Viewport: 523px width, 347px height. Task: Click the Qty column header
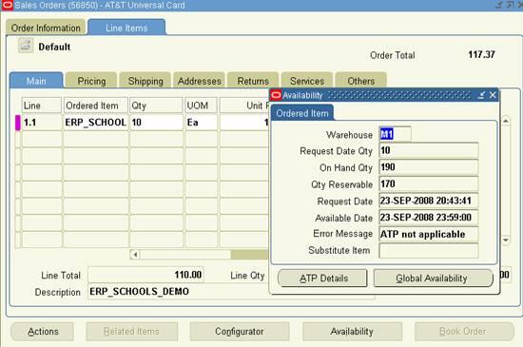[156, 106]
